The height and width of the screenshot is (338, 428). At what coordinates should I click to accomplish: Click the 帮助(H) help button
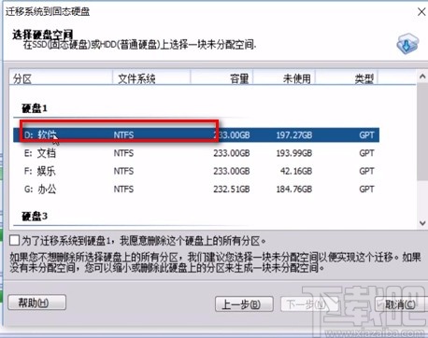click(36, 303)
